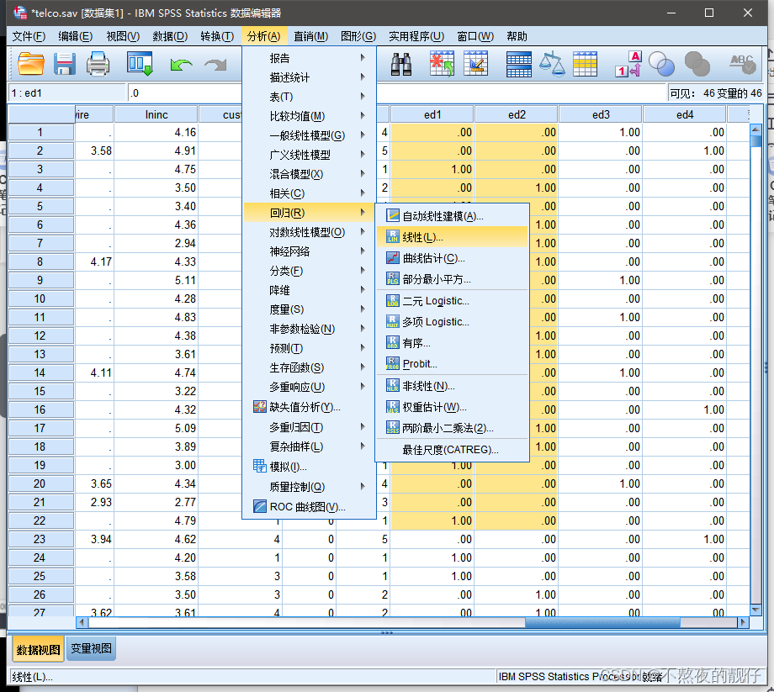
Task: Expand 分类(F) classify submenu
Action: 309,271
